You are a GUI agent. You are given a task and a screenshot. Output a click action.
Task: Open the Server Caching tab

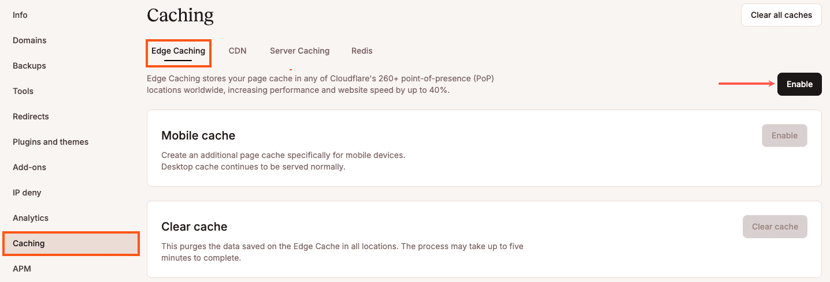[x=299, y=51]
